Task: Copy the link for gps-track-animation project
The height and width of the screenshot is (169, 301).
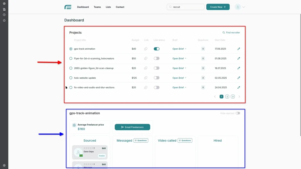Action: click(146, 49)
